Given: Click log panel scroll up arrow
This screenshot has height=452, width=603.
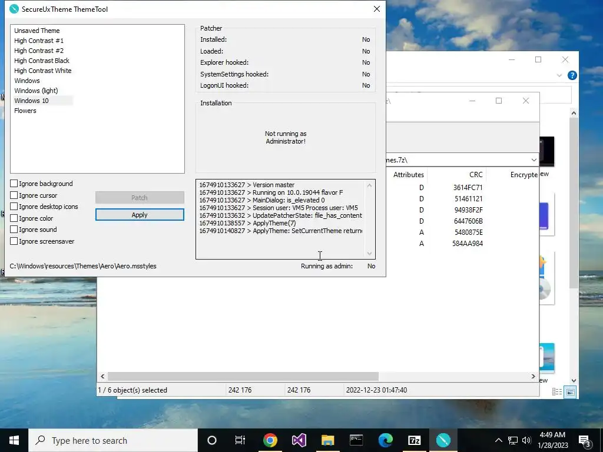Looking at the screenshot, I should click(x=369, y=185).
